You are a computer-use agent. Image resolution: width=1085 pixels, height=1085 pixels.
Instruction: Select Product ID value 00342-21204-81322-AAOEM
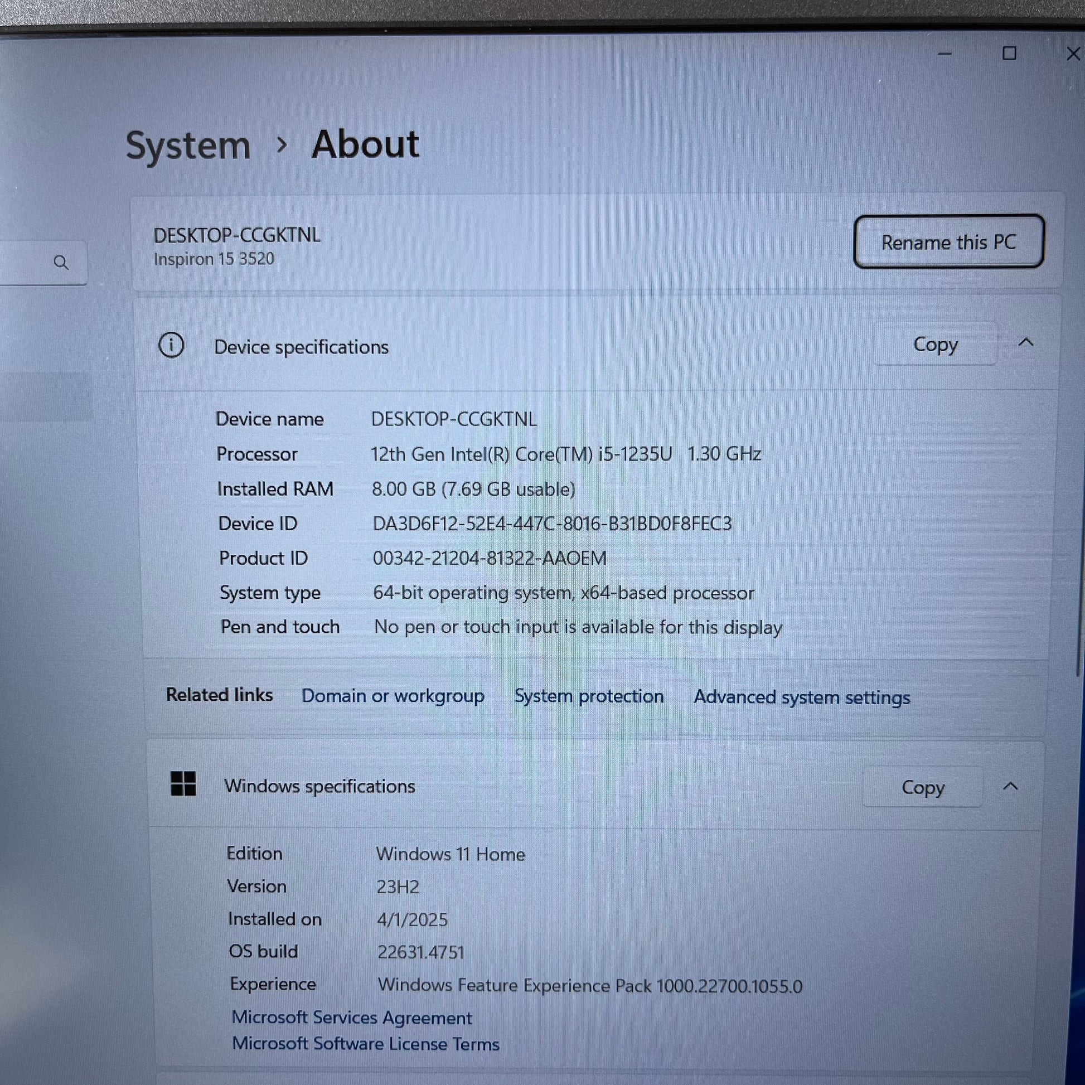[x=490, y=558]
